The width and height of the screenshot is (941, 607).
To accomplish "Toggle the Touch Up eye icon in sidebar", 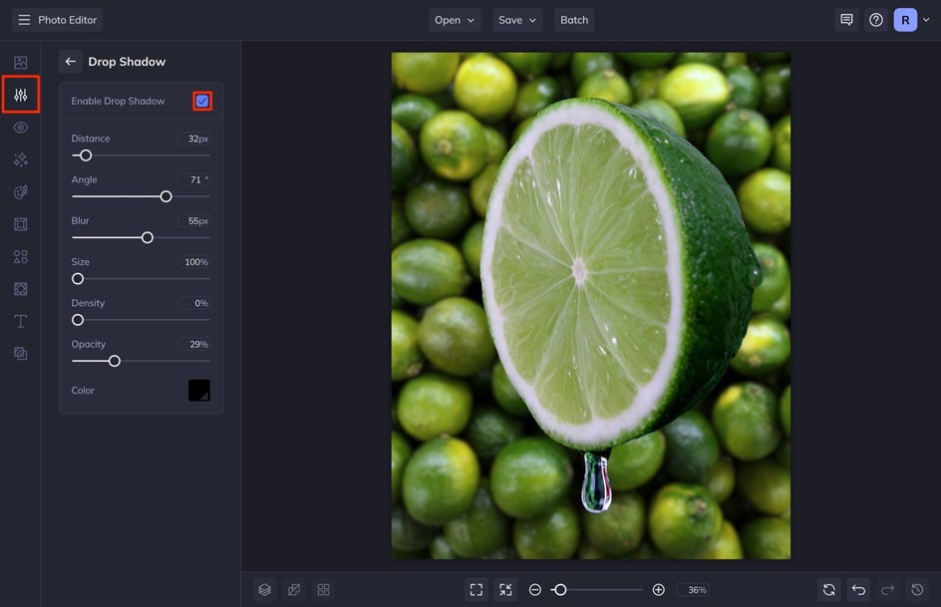I will pos(20,128).
